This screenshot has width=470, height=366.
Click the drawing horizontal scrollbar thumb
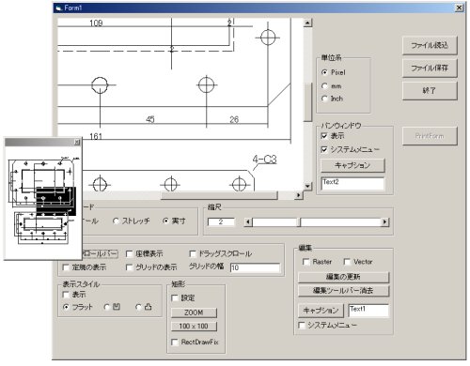[x=219, y=195]
